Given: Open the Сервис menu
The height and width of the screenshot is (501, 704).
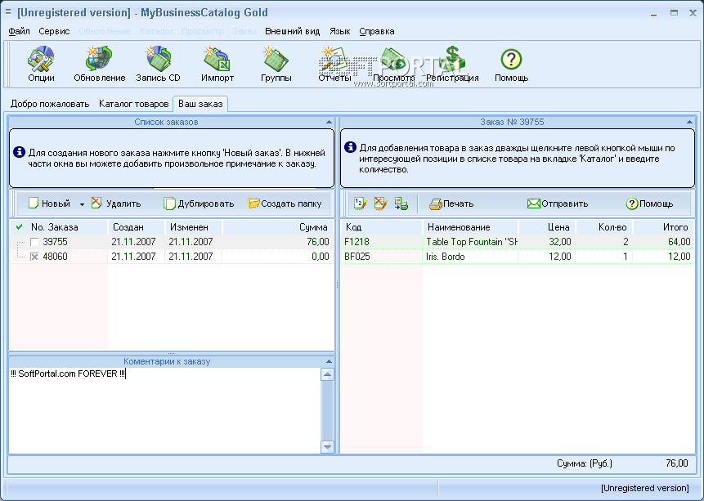Looking at the screenshot, I should click(x=54, y=31).
